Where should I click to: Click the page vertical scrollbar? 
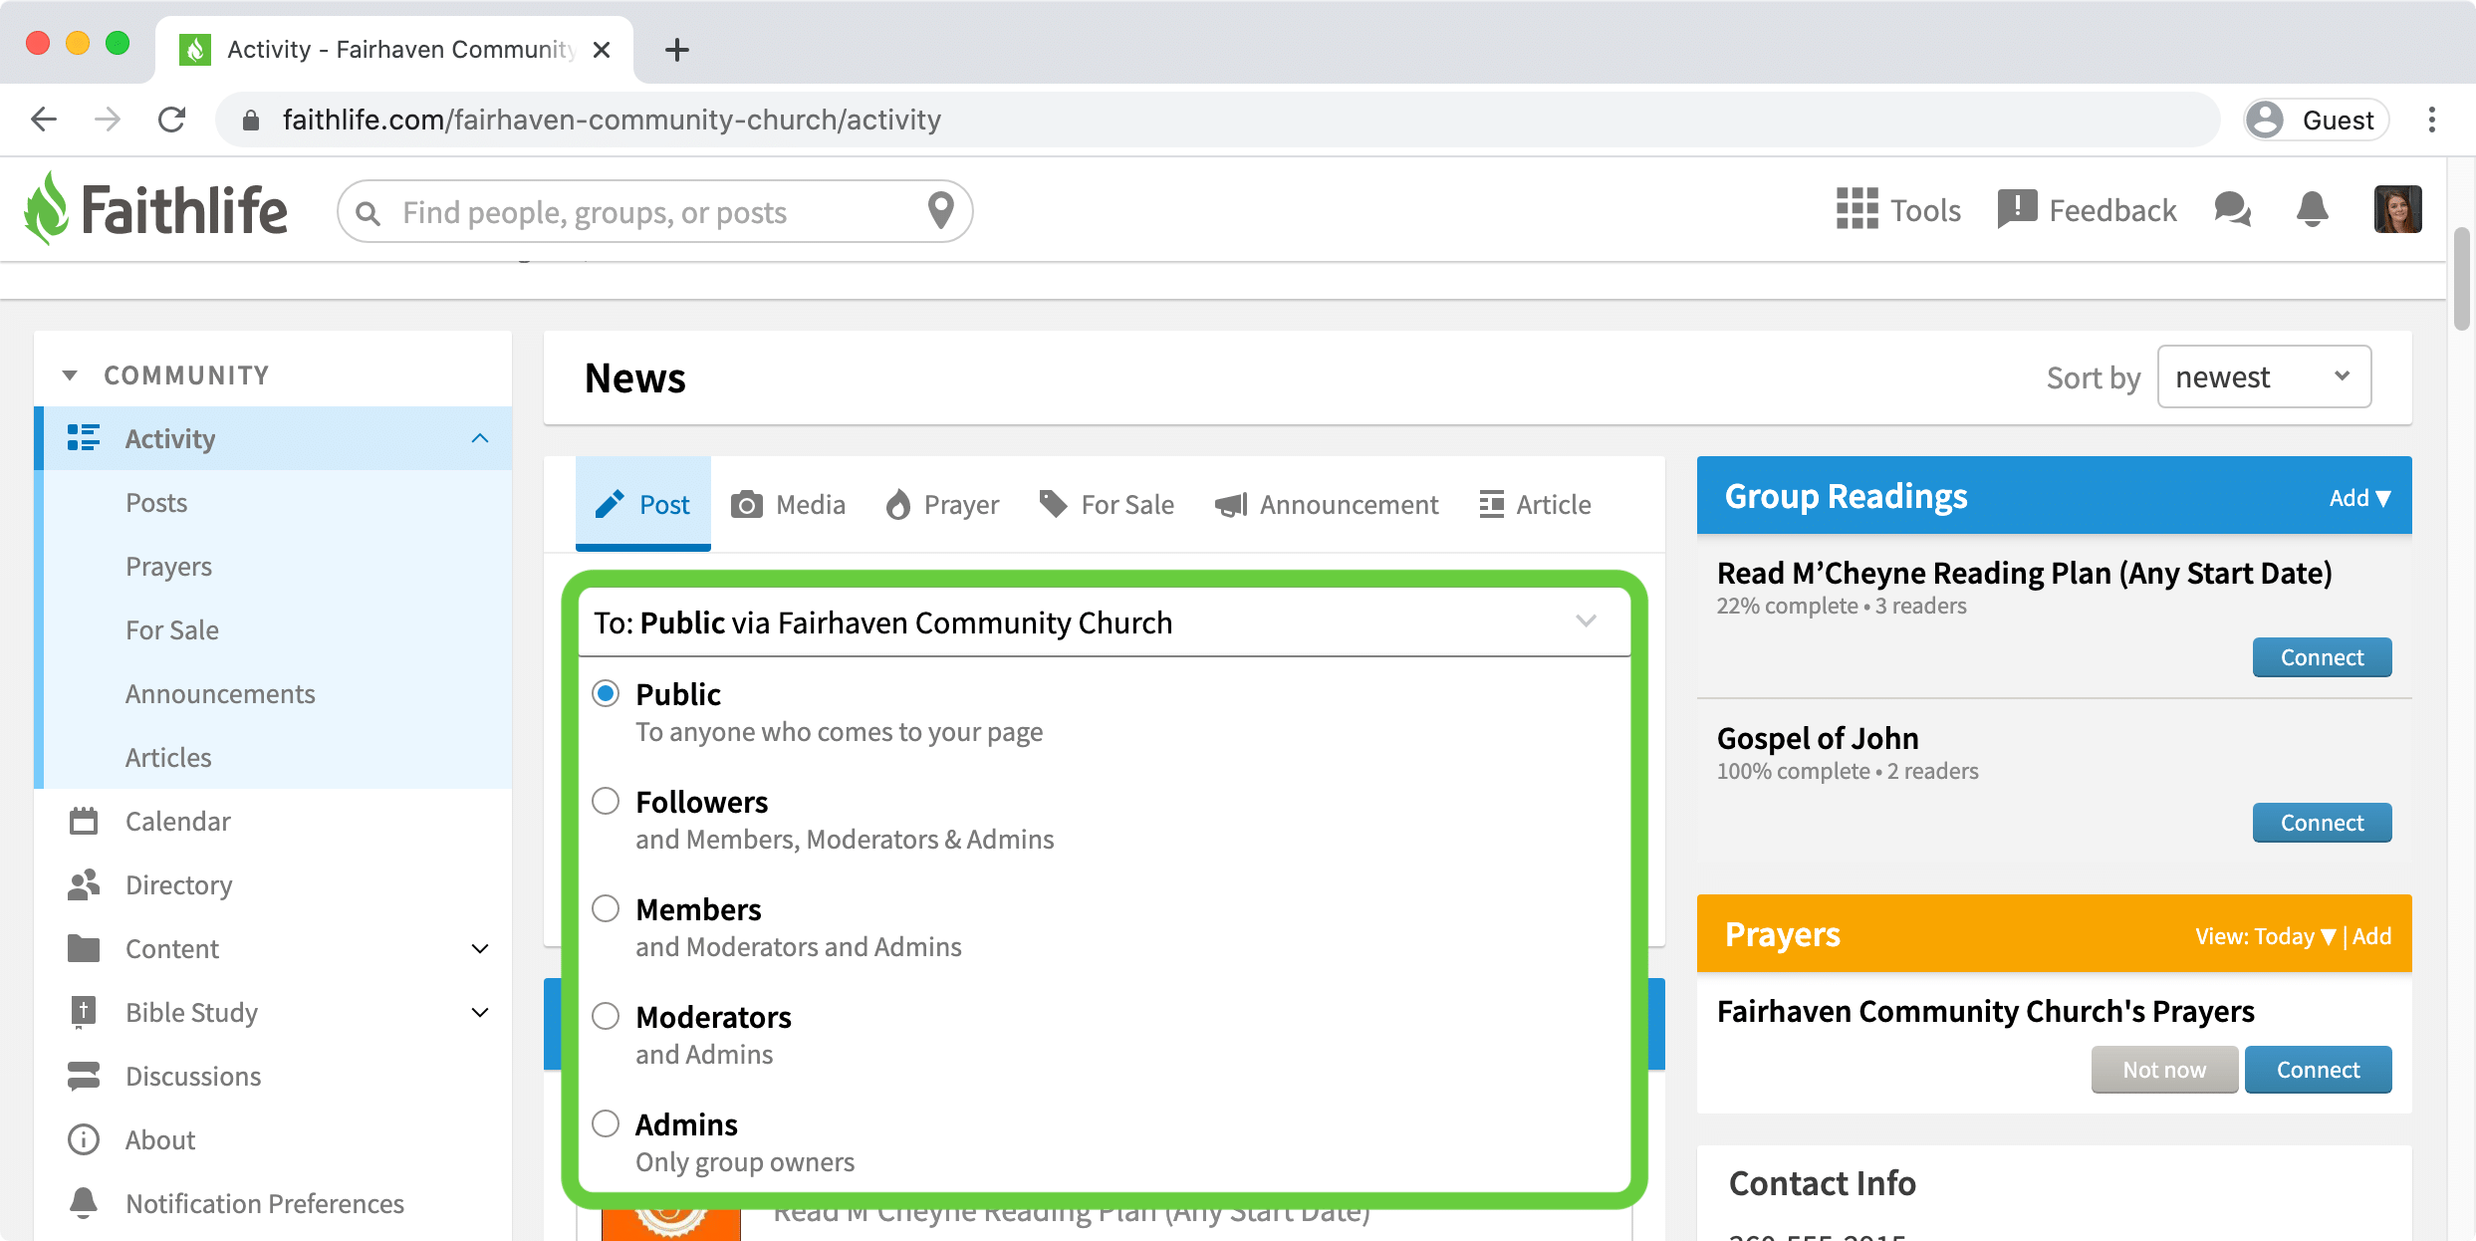pos(2461,279)
